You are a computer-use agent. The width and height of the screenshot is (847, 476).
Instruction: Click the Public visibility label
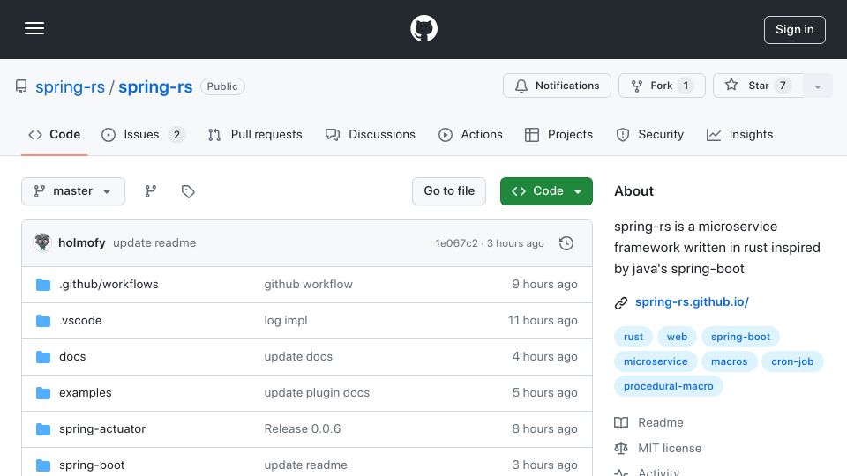(x=222, y=86)
